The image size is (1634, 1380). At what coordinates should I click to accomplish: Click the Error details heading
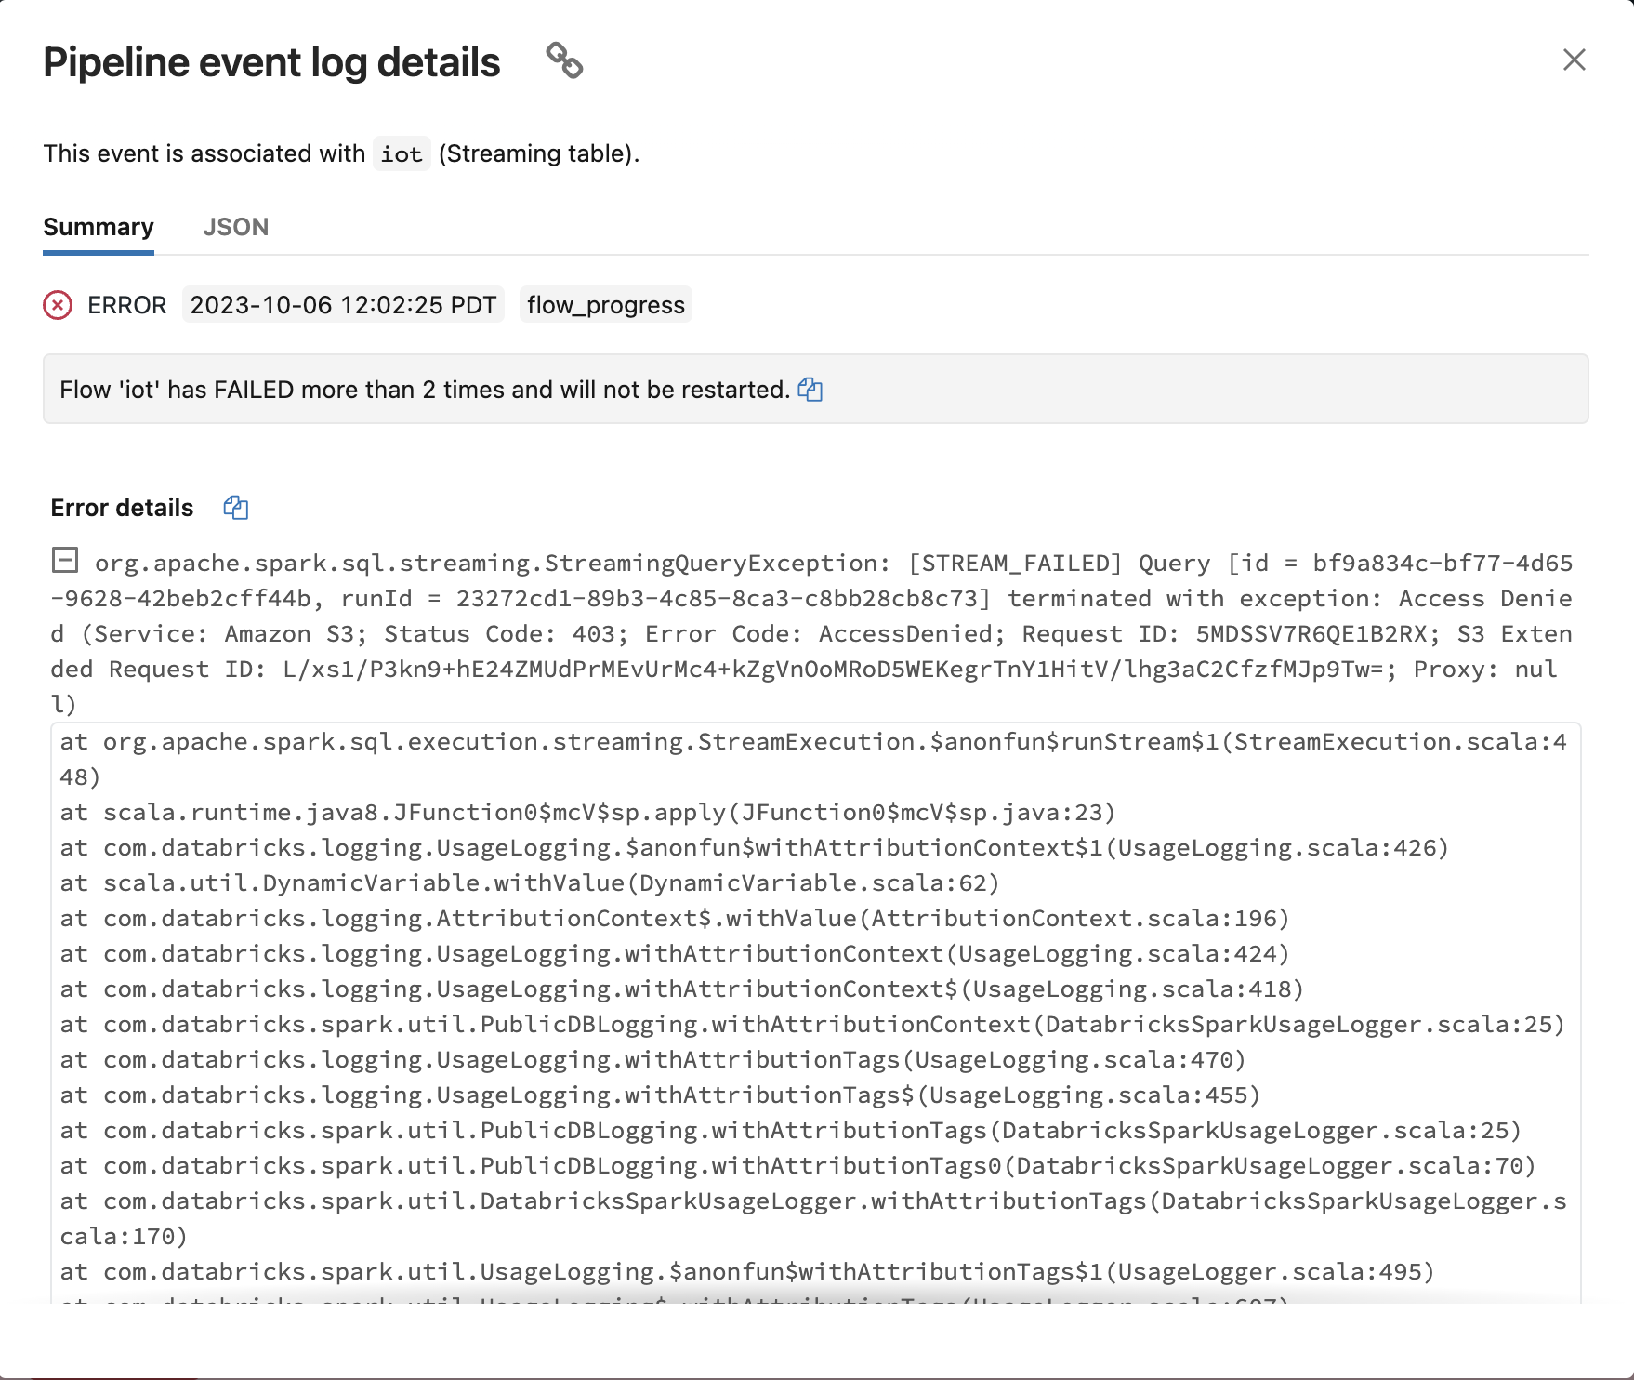[x=121, y=508]
